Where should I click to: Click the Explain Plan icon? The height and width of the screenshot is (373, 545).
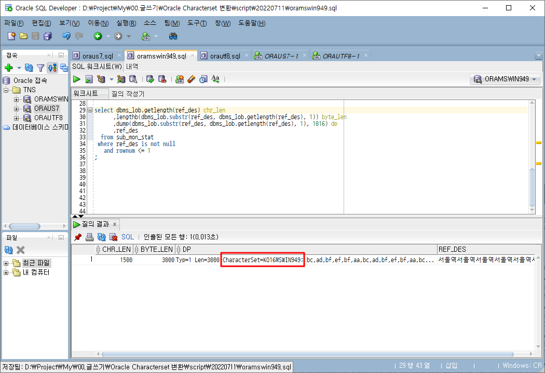(101, 79)
